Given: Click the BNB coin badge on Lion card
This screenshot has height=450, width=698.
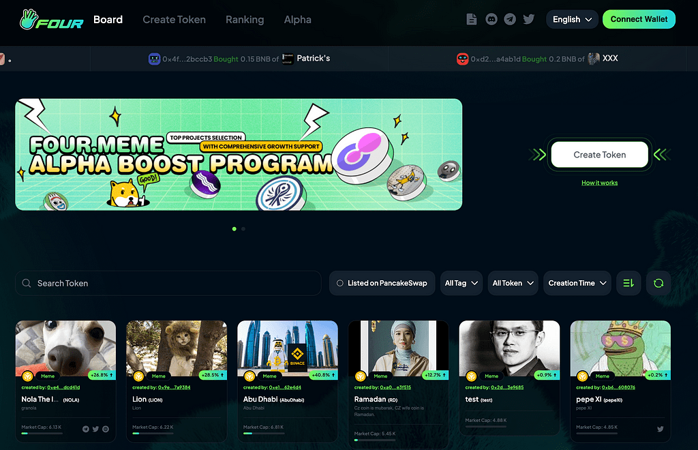Looking at the screenshot, I should [138, 376].
